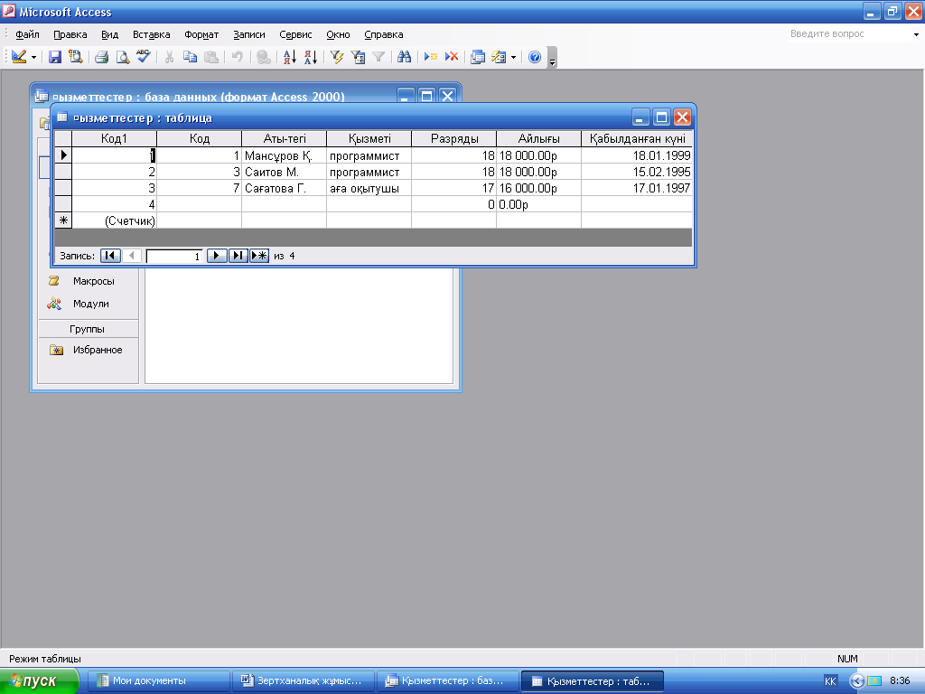Click the 'Введите вопрос' help input box
The image size is (925, 694).
(848, 34)
